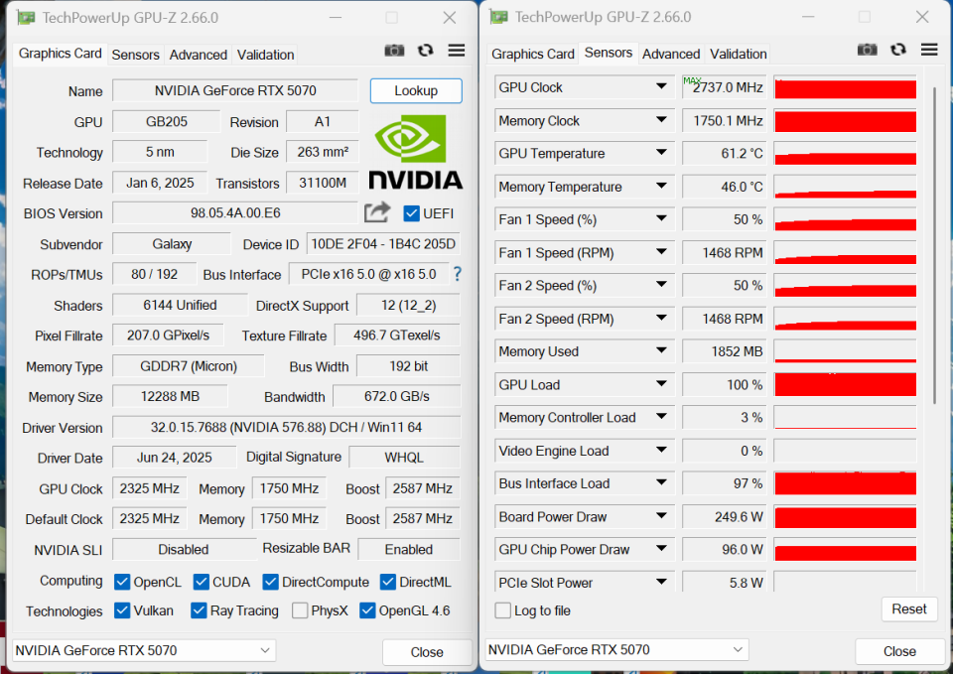This screenshot has height=674, width=953.
Task: Select Graphics Card tab in left window
Action: pyautogui.click(x=60, y=54)
